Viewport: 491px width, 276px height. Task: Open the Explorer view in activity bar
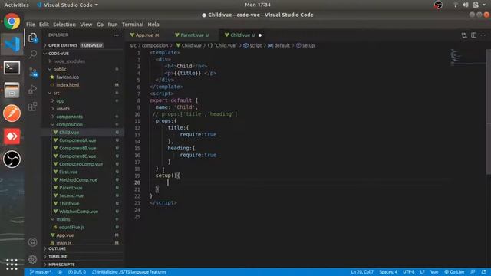(x=32, y=38)
